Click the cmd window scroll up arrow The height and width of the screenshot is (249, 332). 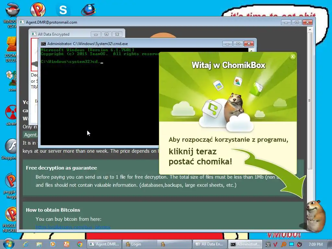point(251,50)
